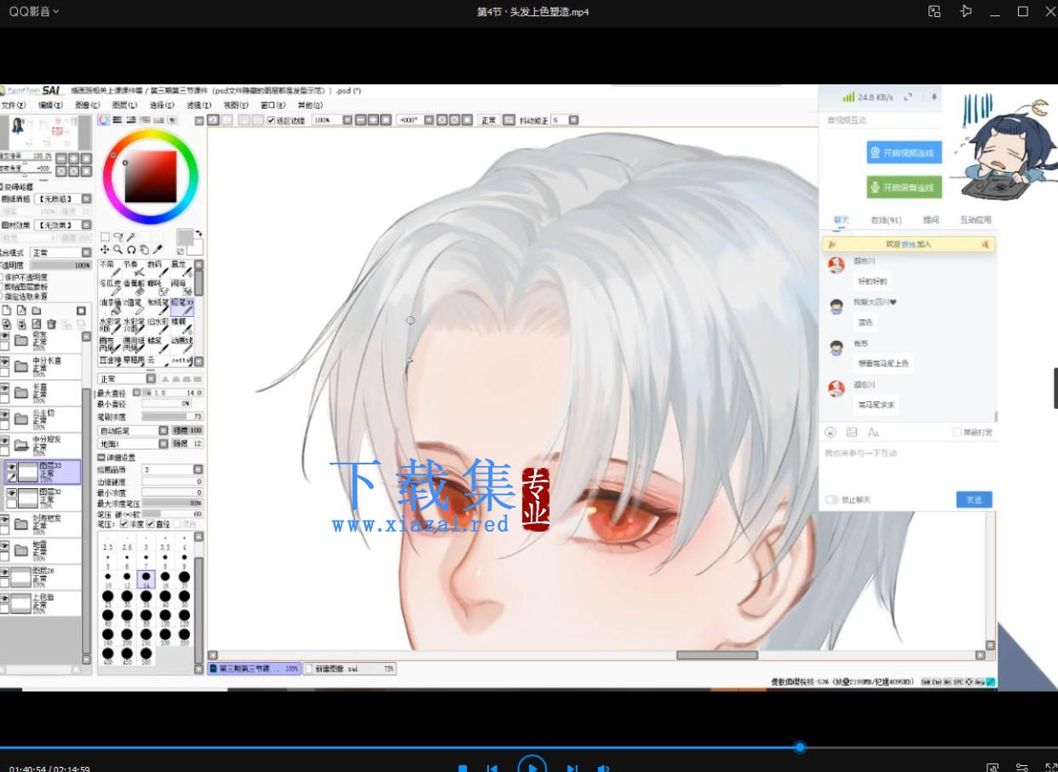Choose the rotate view tool
The height and width of the screenshot is (772, 1058).
[132, 250]
